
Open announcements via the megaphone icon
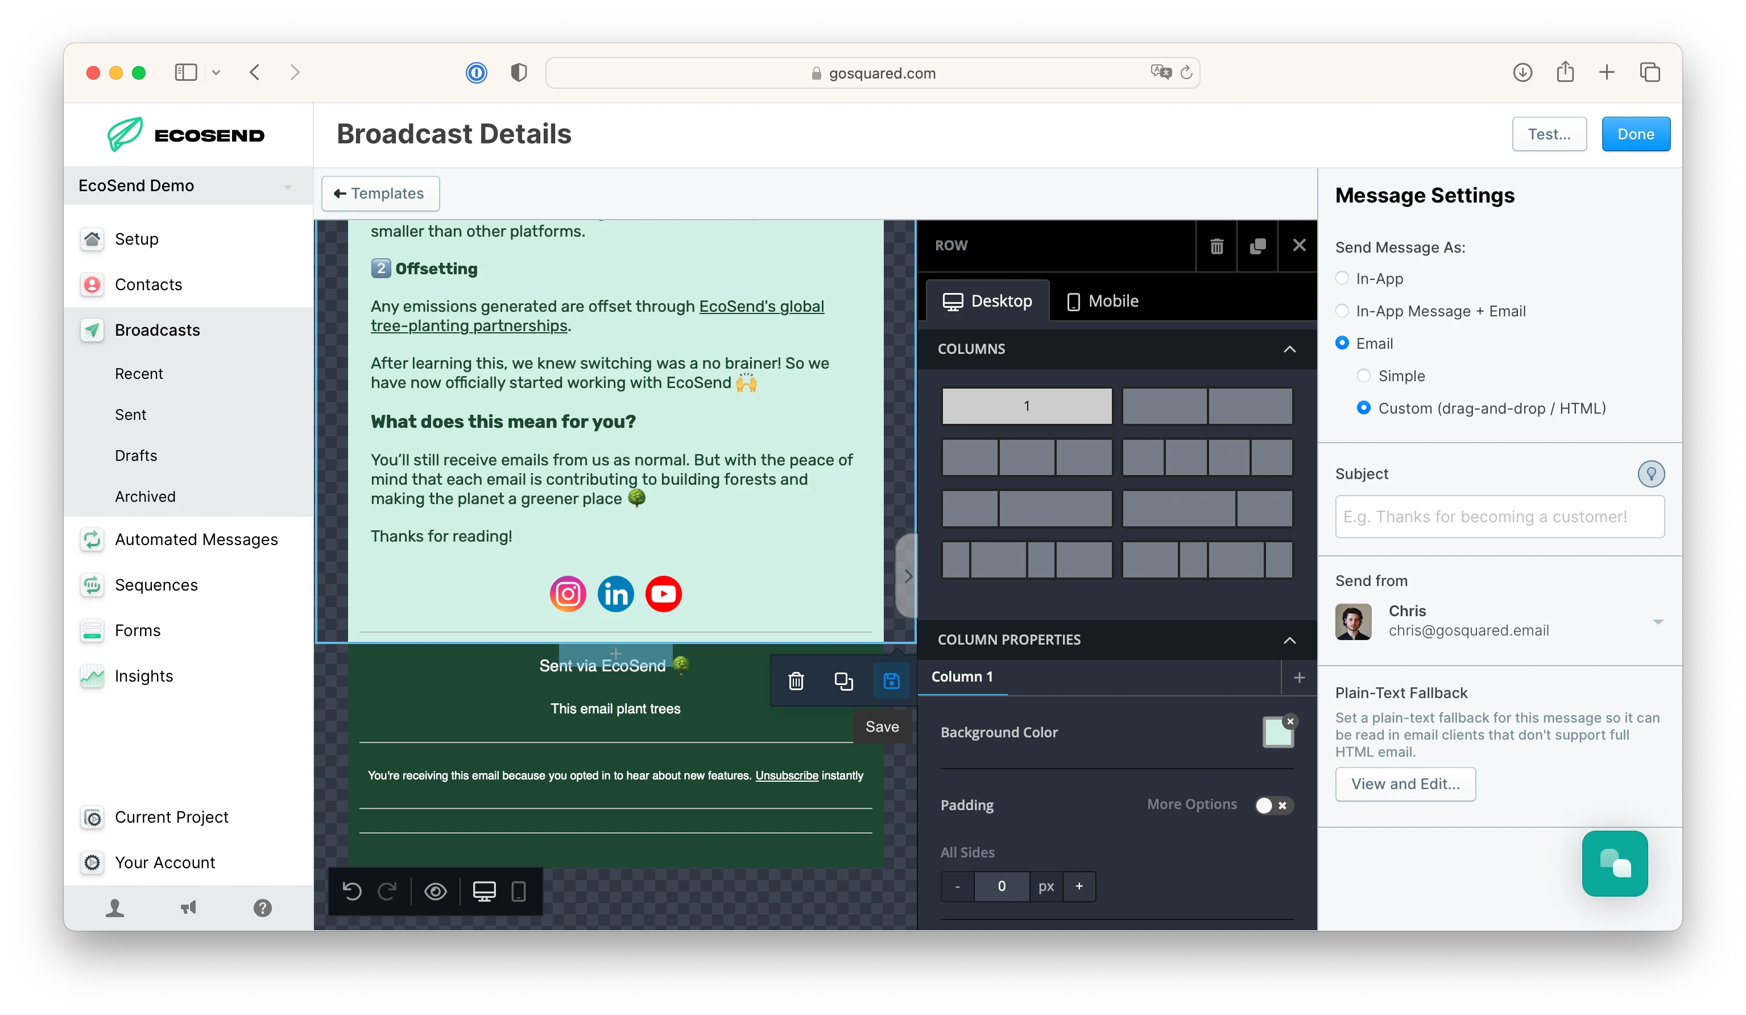[x=188, y=908]
